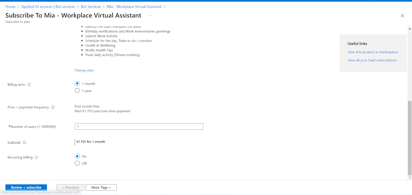
Task: Click the Change plan link
Action: pyautogui.click(x=84, y=70)
